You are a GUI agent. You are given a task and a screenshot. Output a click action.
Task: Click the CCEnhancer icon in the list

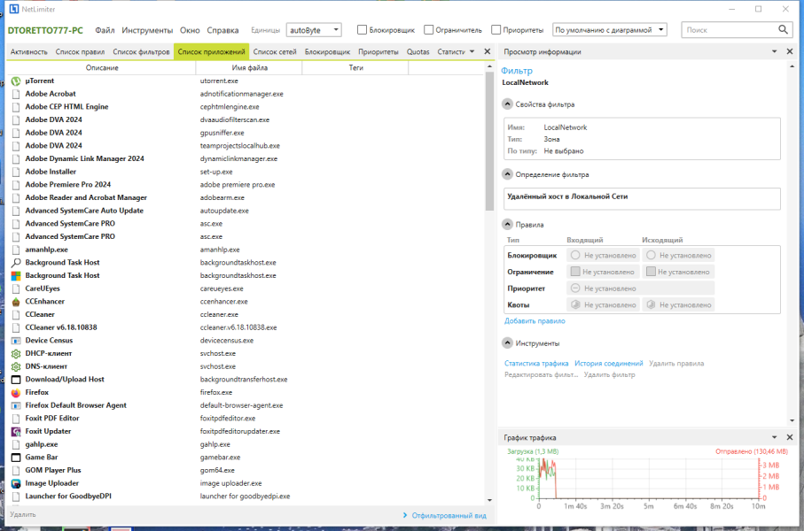[x=16, y=302]
